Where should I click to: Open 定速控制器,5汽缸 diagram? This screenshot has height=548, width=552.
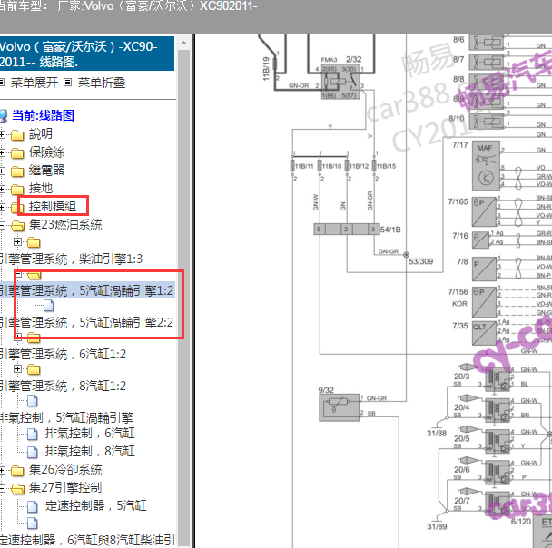click(95, 505)
